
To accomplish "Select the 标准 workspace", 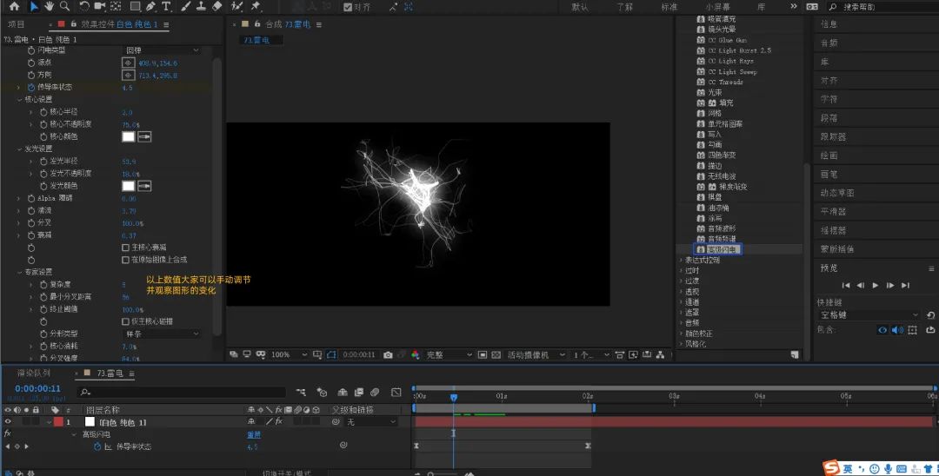I will pyautogui.click(x=669, y=7).
